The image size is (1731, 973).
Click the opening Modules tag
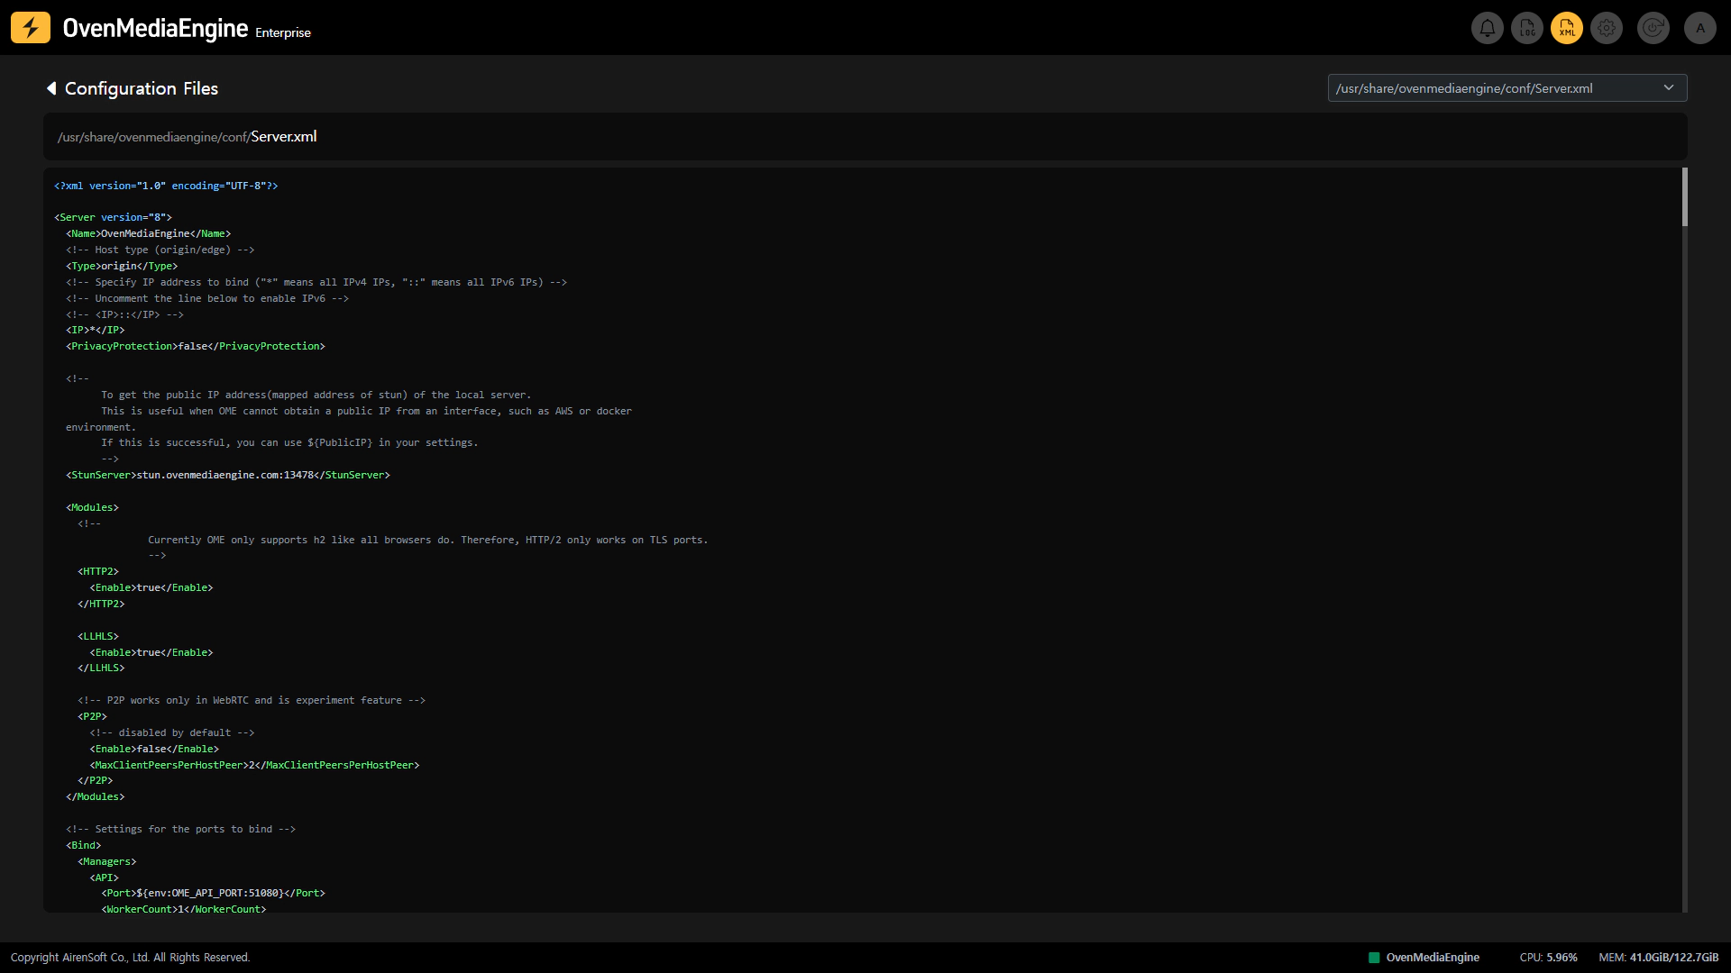(92, 507)
